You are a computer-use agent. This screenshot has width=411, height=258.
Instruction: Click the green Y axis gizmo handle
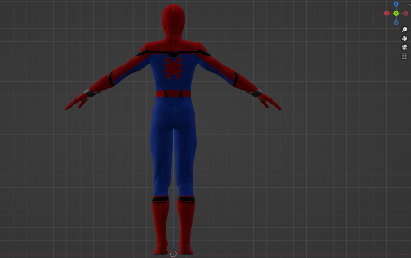[396, 13]
